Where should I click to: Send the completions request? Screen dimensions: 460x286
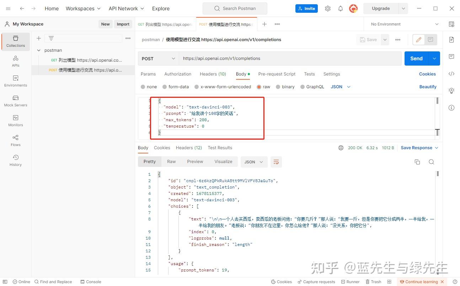(416, 58)
